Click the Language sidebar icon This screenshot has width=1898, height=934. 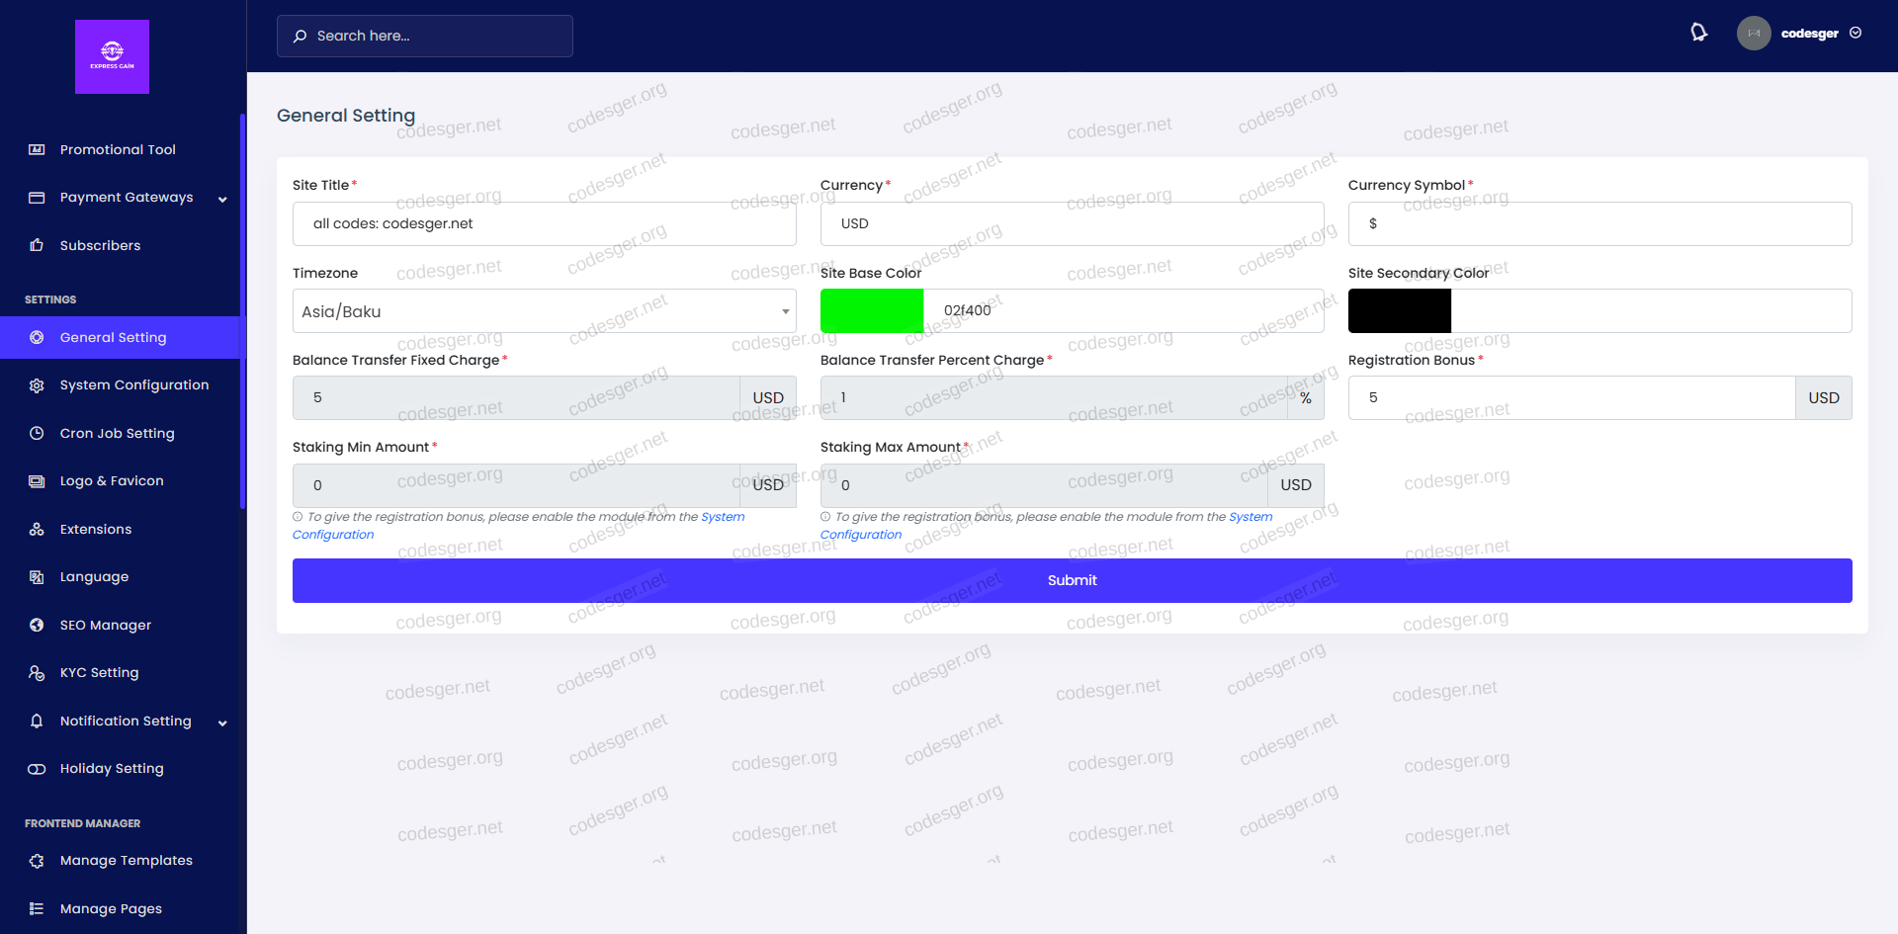[x=37, y=577]
